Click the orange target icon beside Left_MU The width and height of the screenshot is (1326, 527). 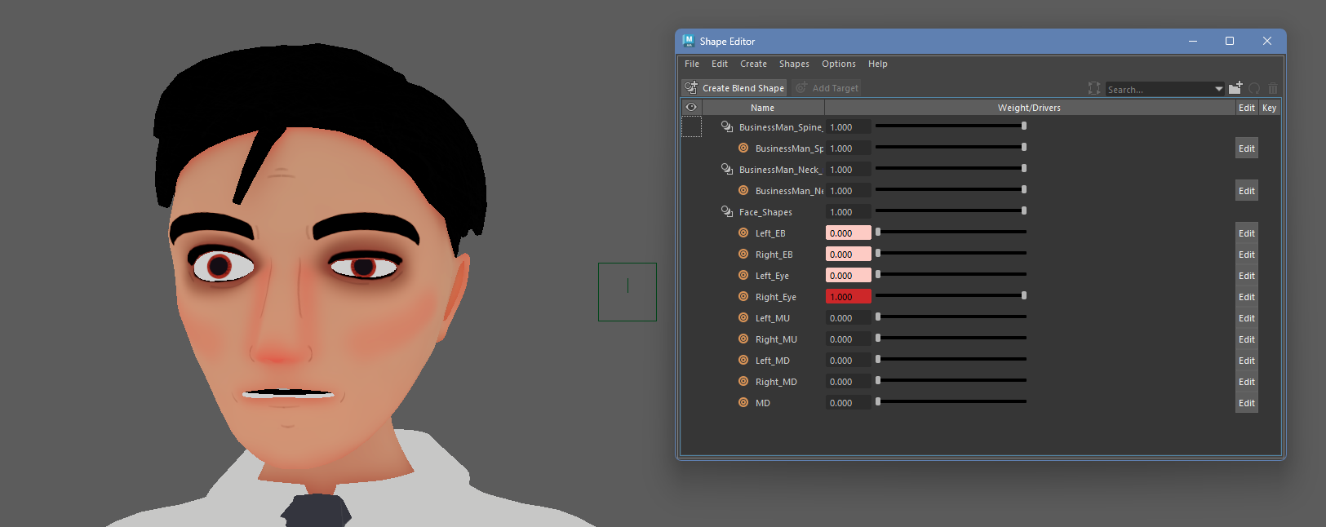coord(743,317)
